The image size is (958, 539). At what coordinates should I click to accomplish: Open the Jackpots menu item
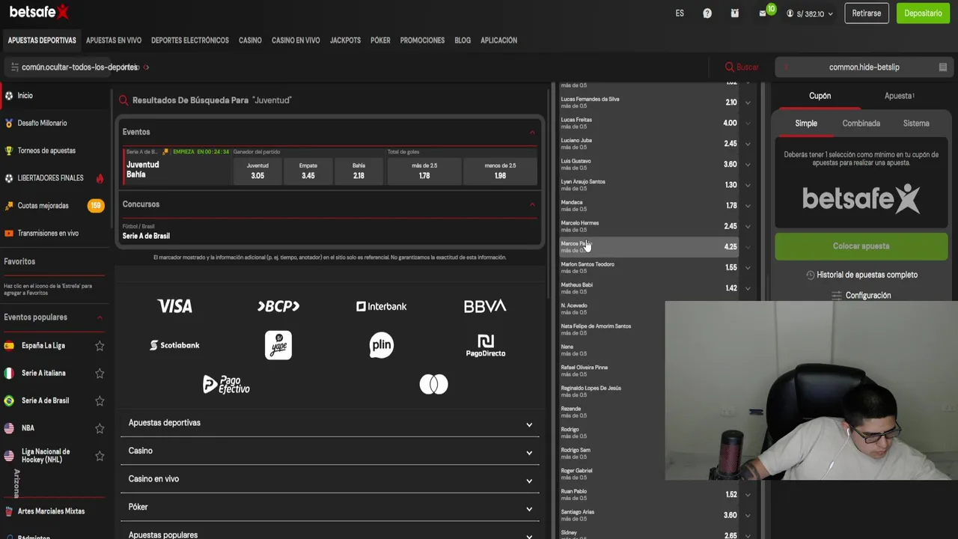(345, 40)
